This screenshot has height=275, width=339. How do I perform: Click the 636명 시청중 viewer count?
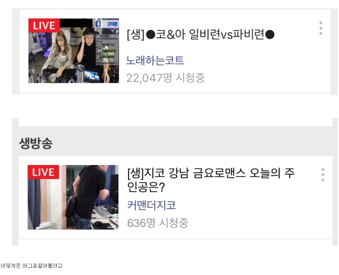pos(158,223)
